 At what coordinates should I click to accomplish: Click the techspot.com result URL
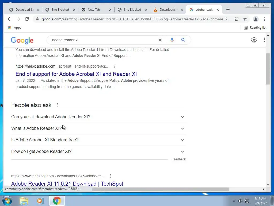58,176
